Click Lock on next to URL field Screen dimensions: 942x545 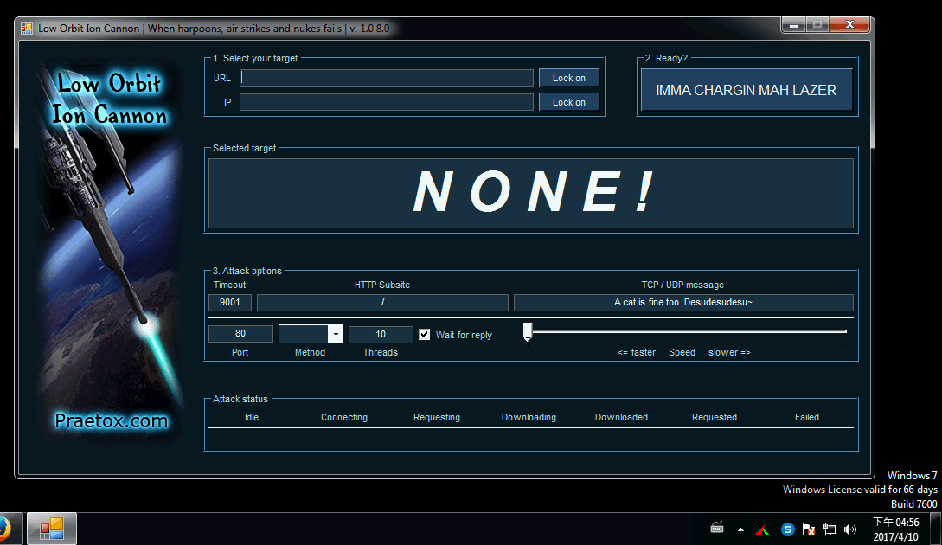[x=569, y=78]
